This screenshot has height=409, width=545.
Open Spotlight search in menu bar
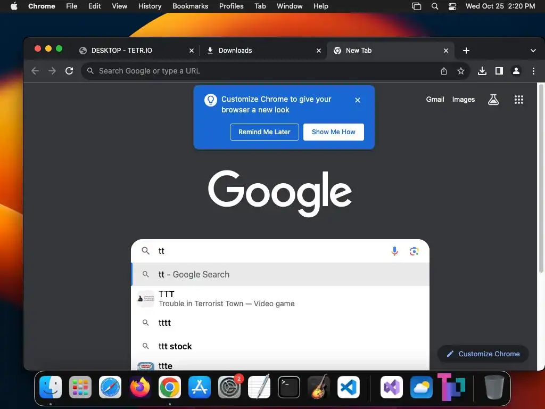(434, 6)
